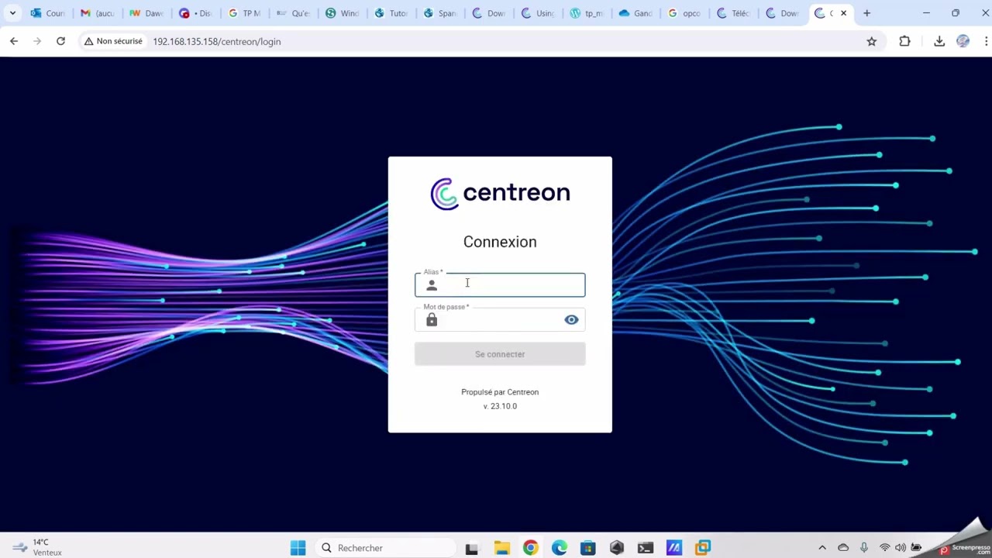Switch to the Gmail '(aucu' tab

point(98,13)
